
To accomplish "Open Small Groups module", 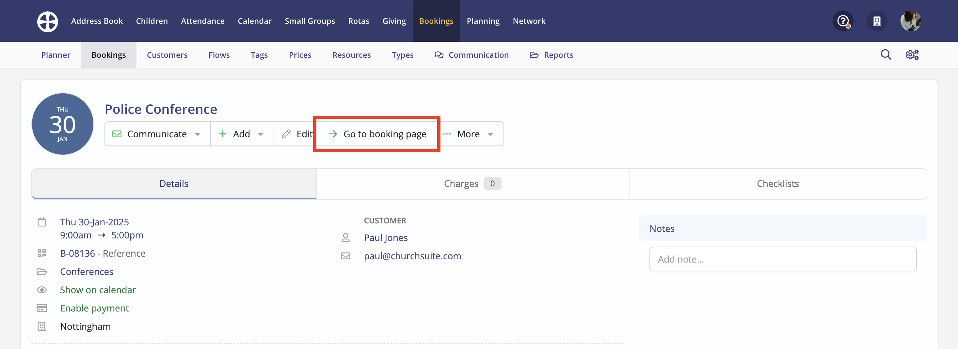I will click(x=310, y=21).
